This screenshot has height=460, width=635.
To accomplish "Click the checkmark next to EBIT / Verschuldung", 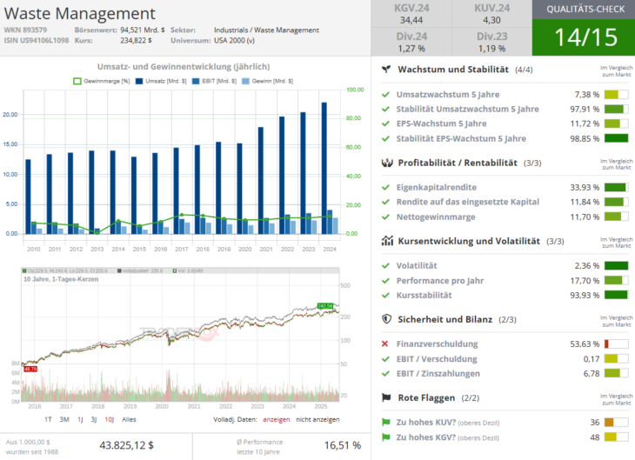I will click(385, 359).
